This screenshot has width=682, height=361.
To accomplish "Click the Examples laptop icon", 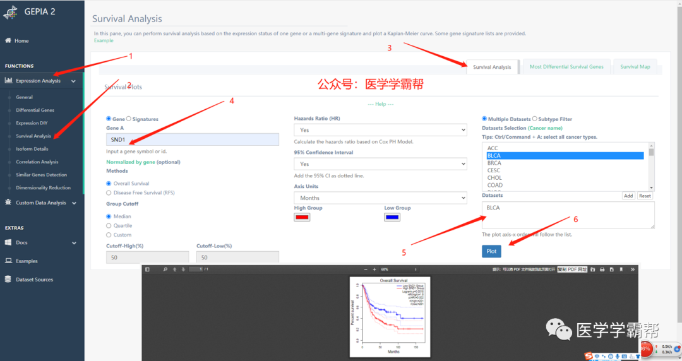I will (x=8, y=261).
